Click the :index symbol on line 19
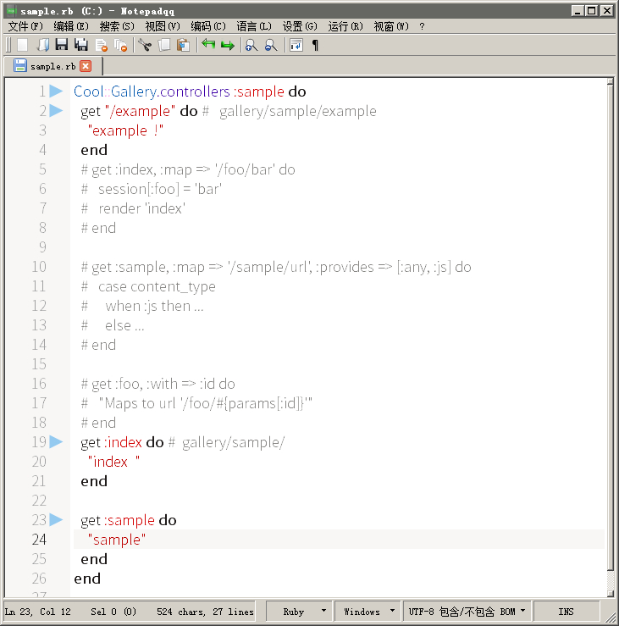 [124, 442]
